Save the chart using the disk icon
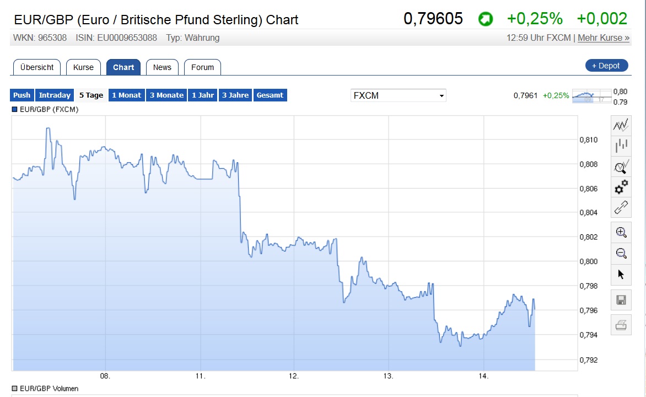 click(621, 299)
